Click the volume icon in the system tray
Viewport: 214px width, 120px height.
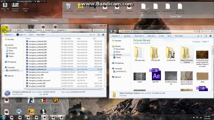point(194,117)
